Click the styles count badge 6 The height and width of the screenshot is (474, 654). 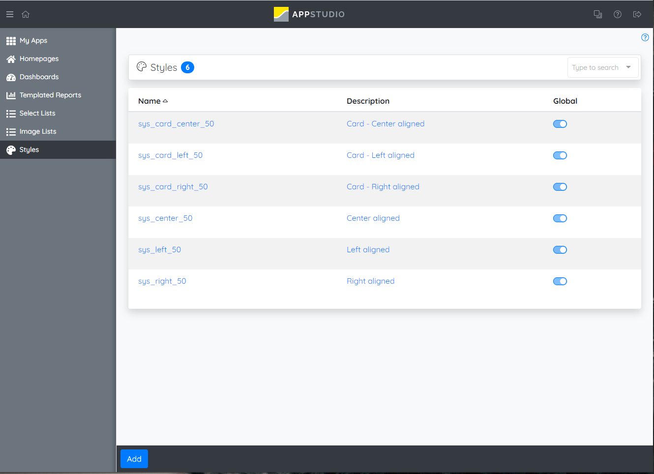(187, 67)
